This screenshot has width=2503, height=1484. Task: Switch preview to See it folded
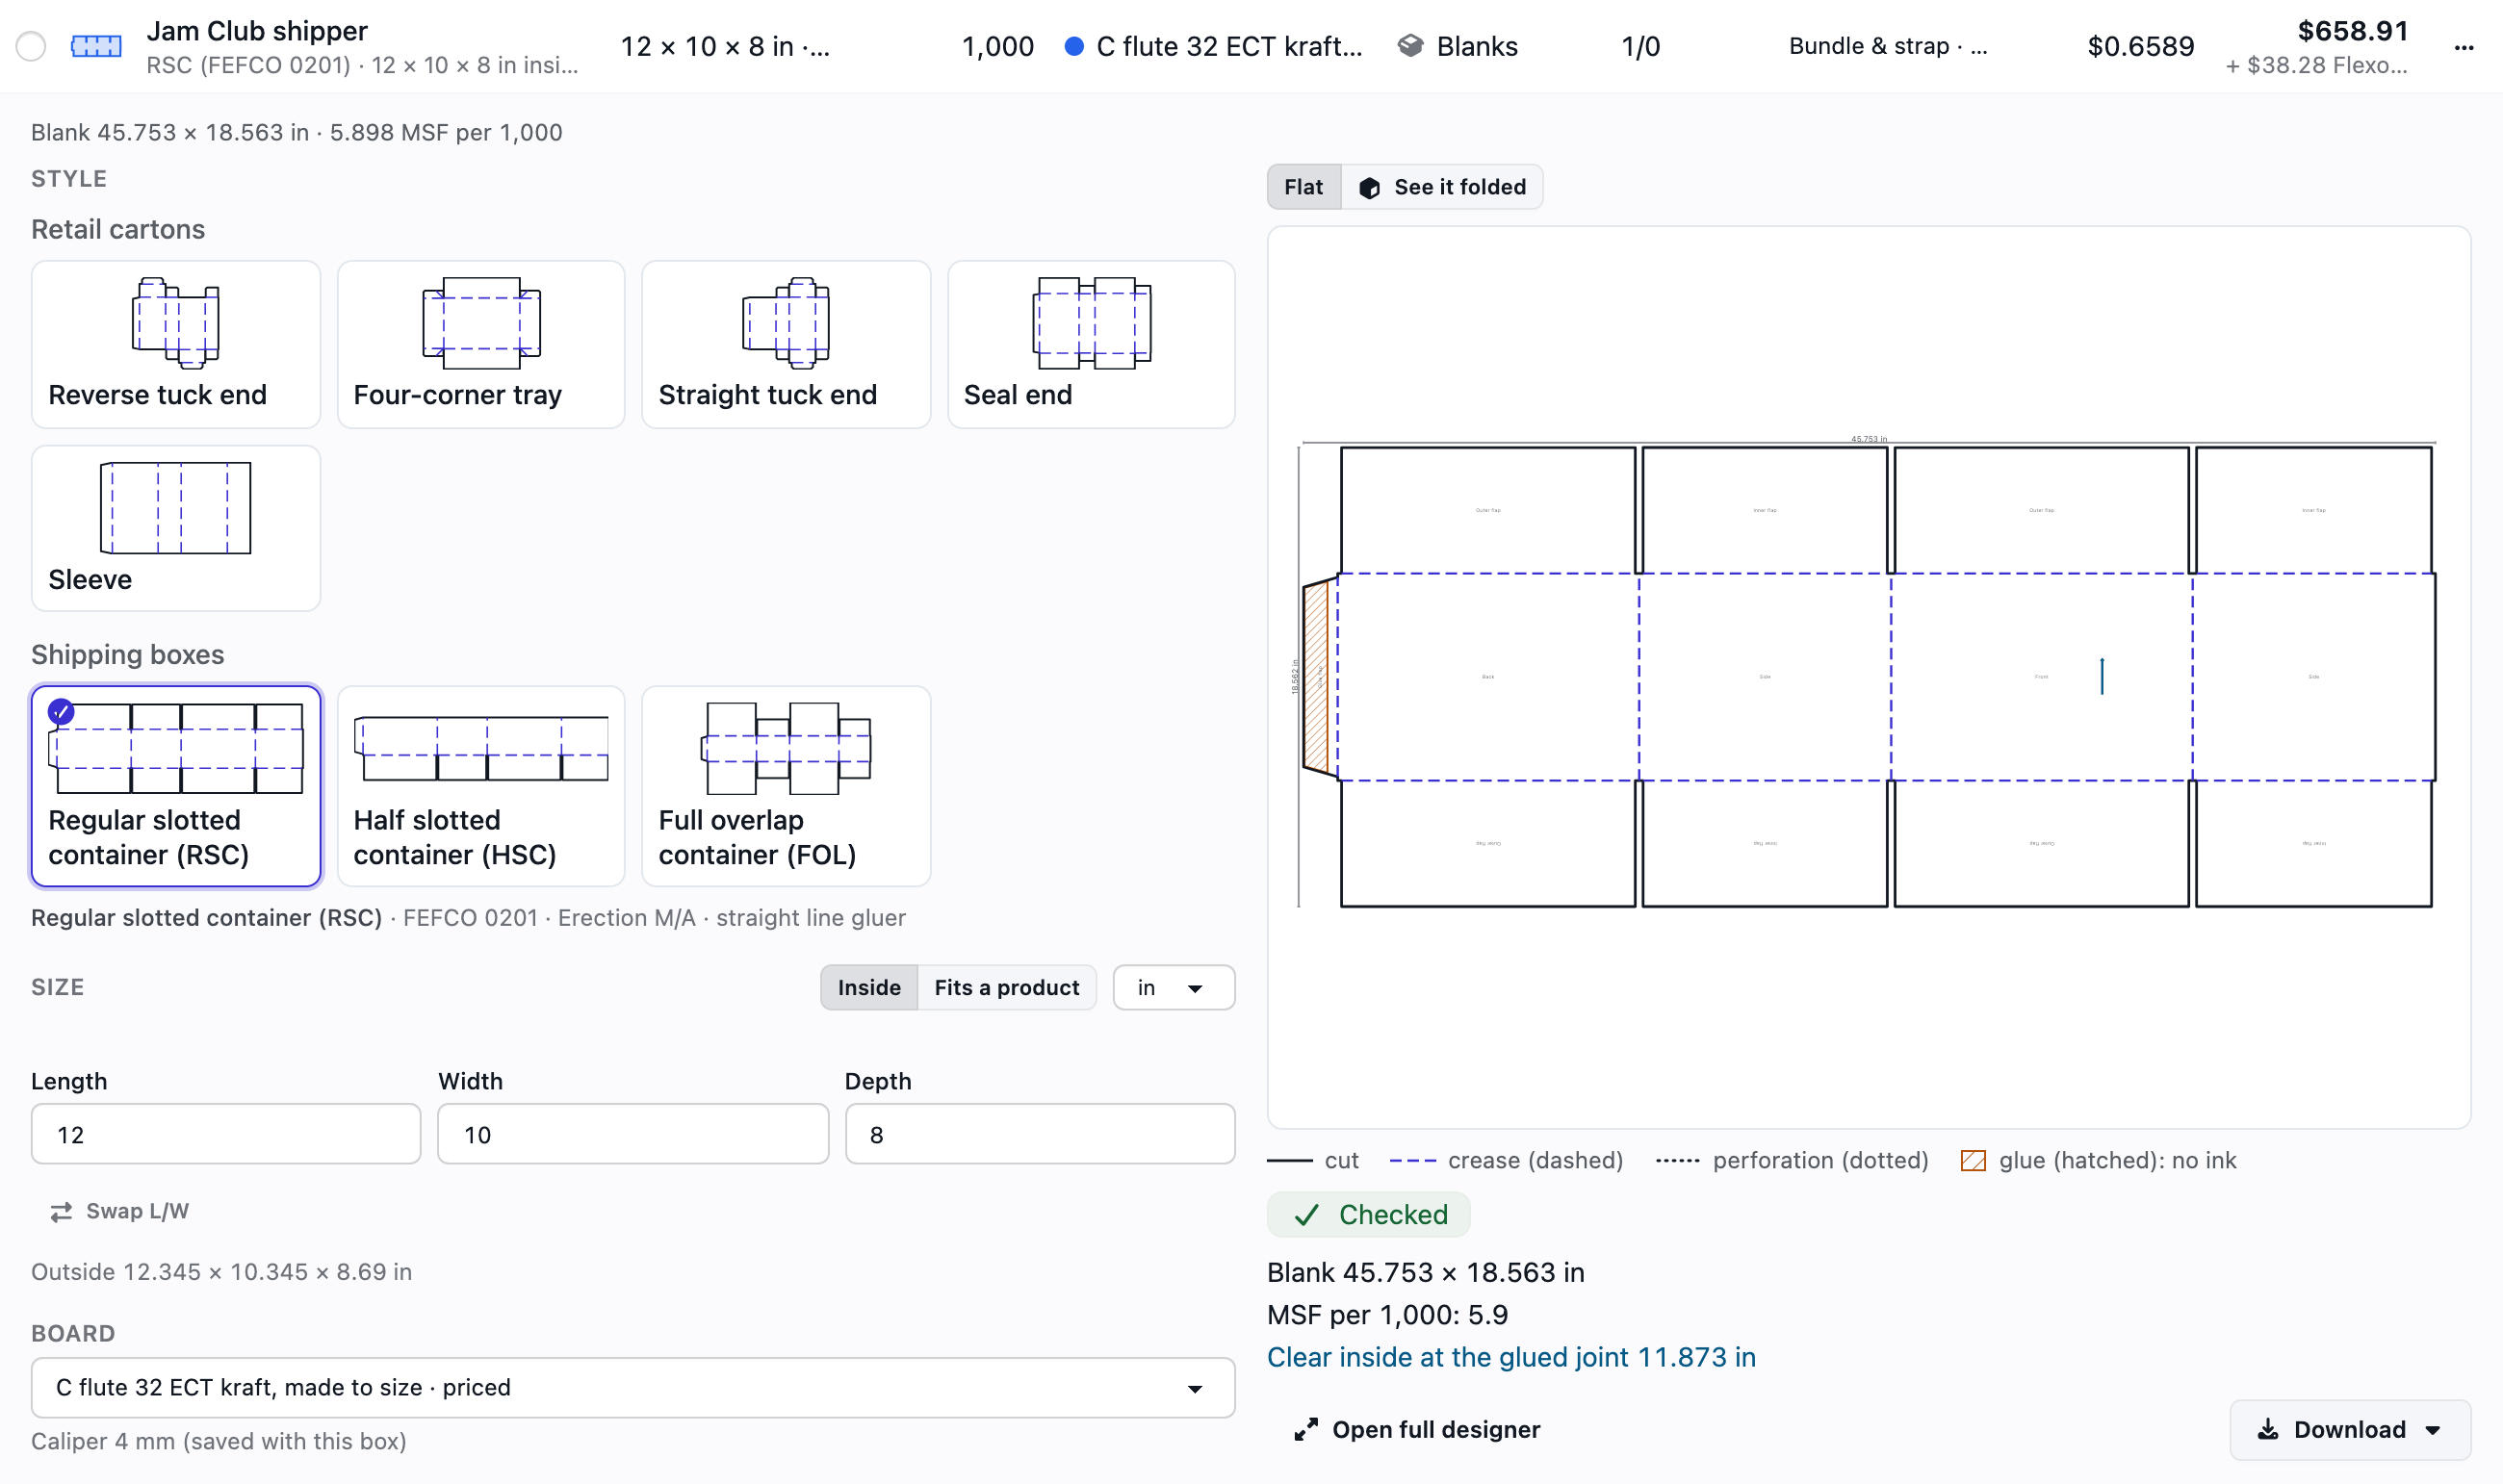pos(1441,187)
